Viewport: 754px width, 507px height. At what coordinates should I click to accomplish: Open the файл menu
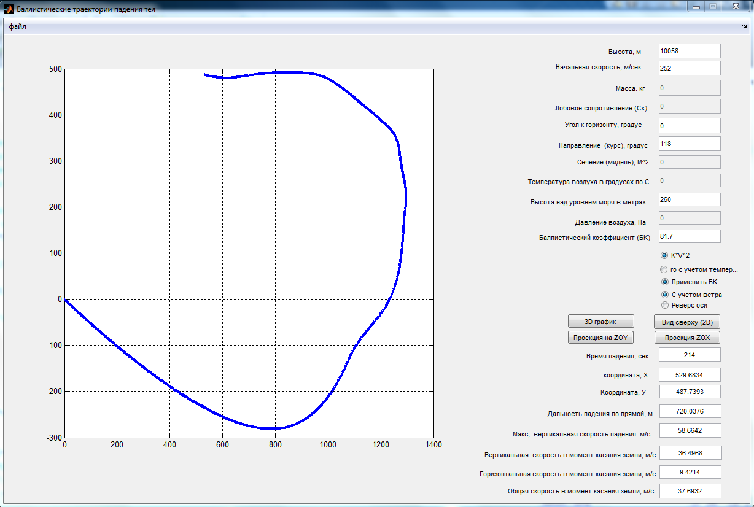[17, 27]
